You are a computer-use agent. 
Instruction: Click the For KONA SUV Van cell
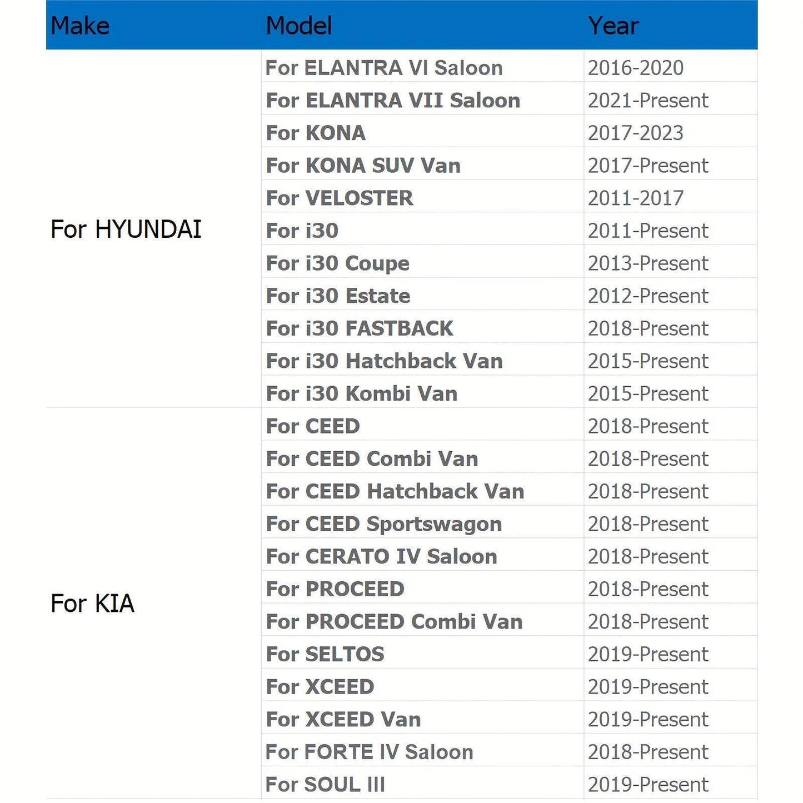tap(363, 166)
